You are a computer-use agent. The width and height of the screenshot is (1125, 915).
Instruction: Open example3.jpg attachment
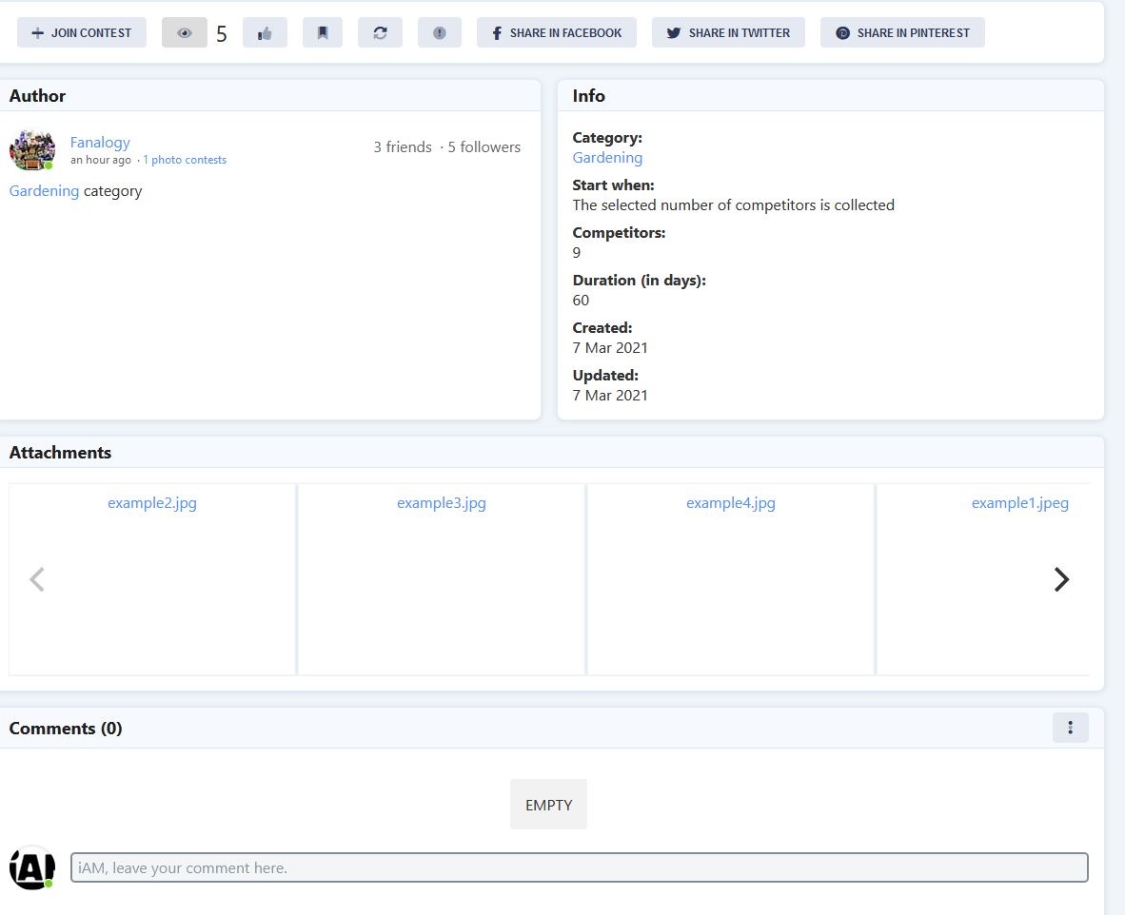(x=442, y=503)
